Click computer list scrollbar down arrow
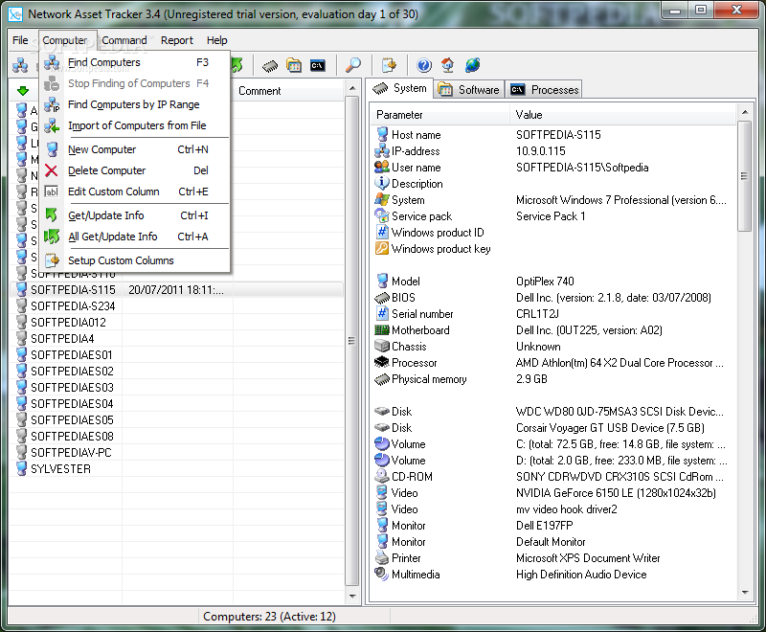766x632 pixels. point(351,596)
